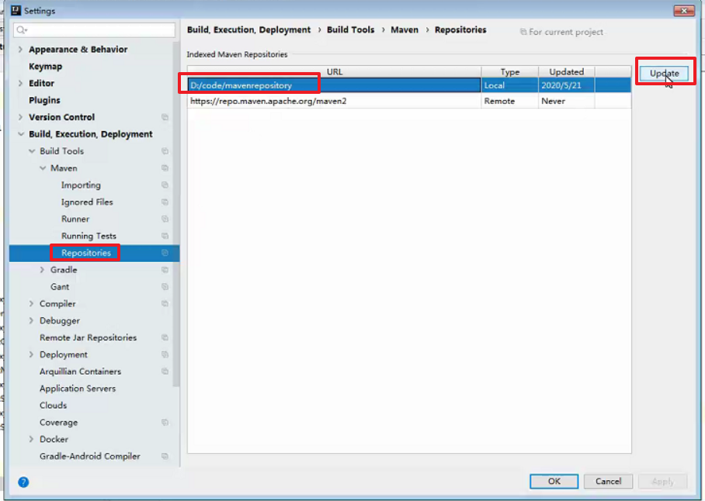Image resolution: width=705 pixels, height=501 pixels.
Task: Expand the Editor section arrow
Action: (20, 83)
